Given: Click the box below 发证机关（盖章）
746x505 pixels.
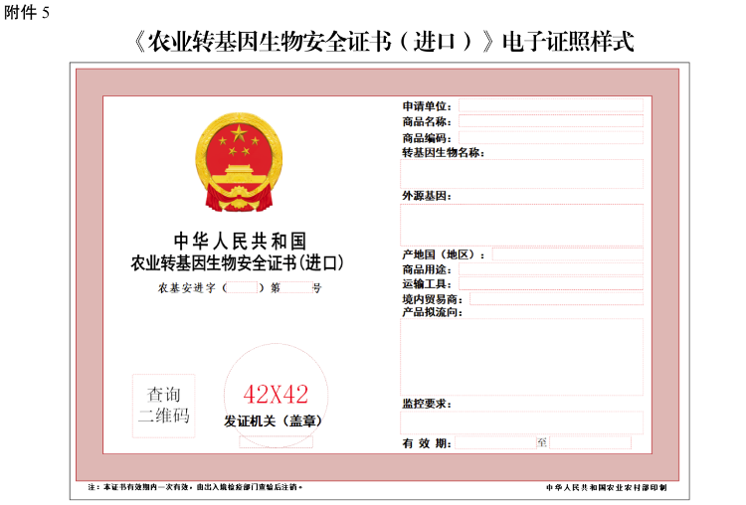Looking at the screenshot, I should pos(276,441).
